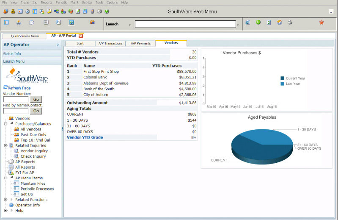Click the red star favorites icon
The width and height of the screenshot is (338, 220).
click(x=322, y=22)
